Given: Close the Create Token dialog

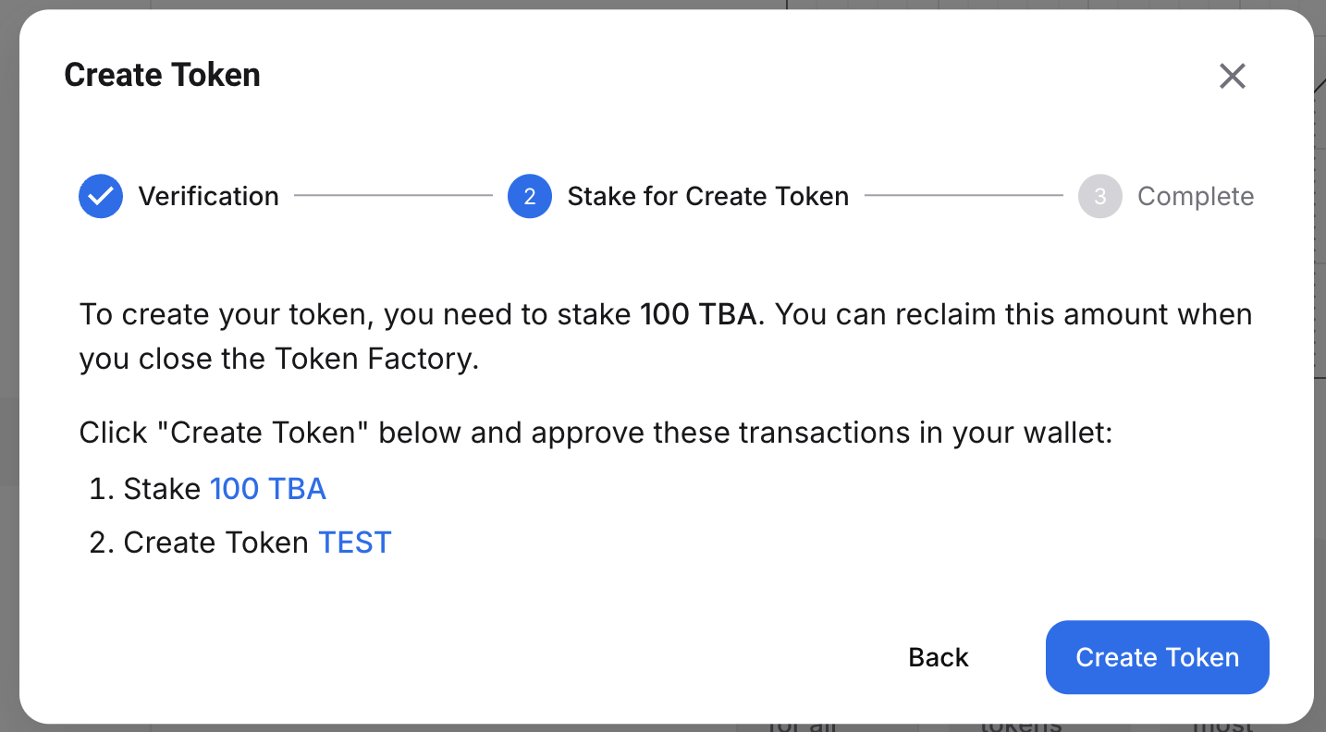Looking at the screenshot, I should (1232, 76).
